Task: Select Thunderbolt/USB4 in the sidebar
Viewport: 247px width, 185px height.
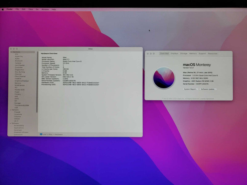Action: [22, 105]
